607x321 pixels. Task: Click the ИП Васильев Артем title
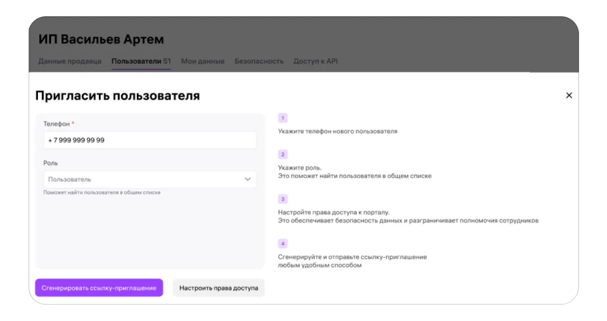(x=101, y=40)
